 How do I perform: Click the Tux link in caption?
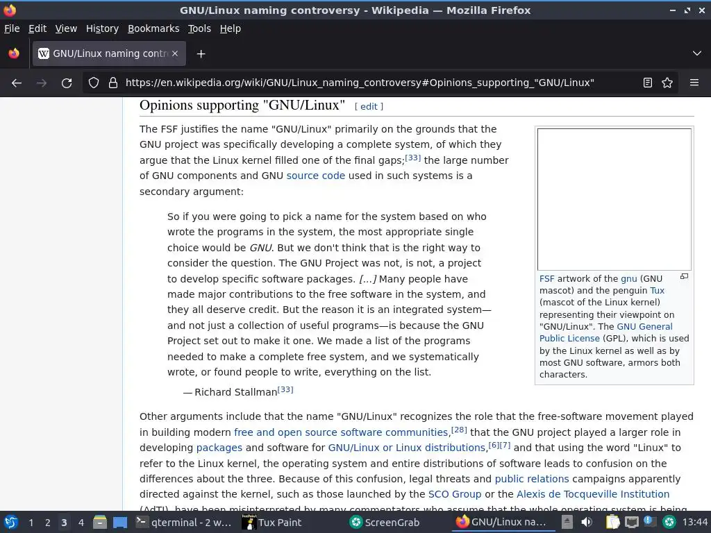tap(657, 291)
